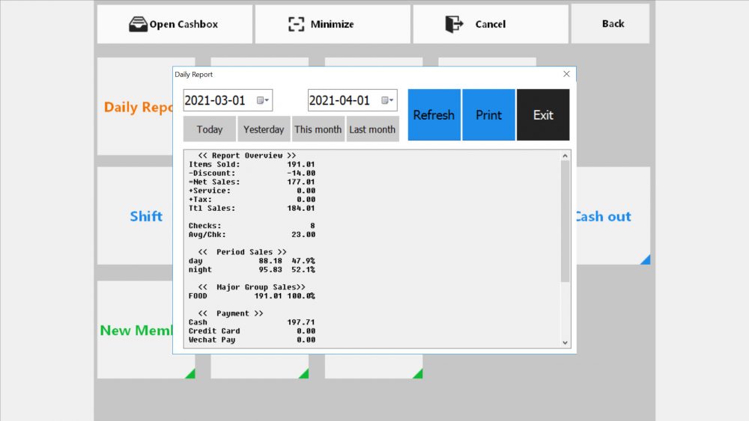Click the Report Overview heading
Screen dimensions: 749x421
click(x=247, y=156)
